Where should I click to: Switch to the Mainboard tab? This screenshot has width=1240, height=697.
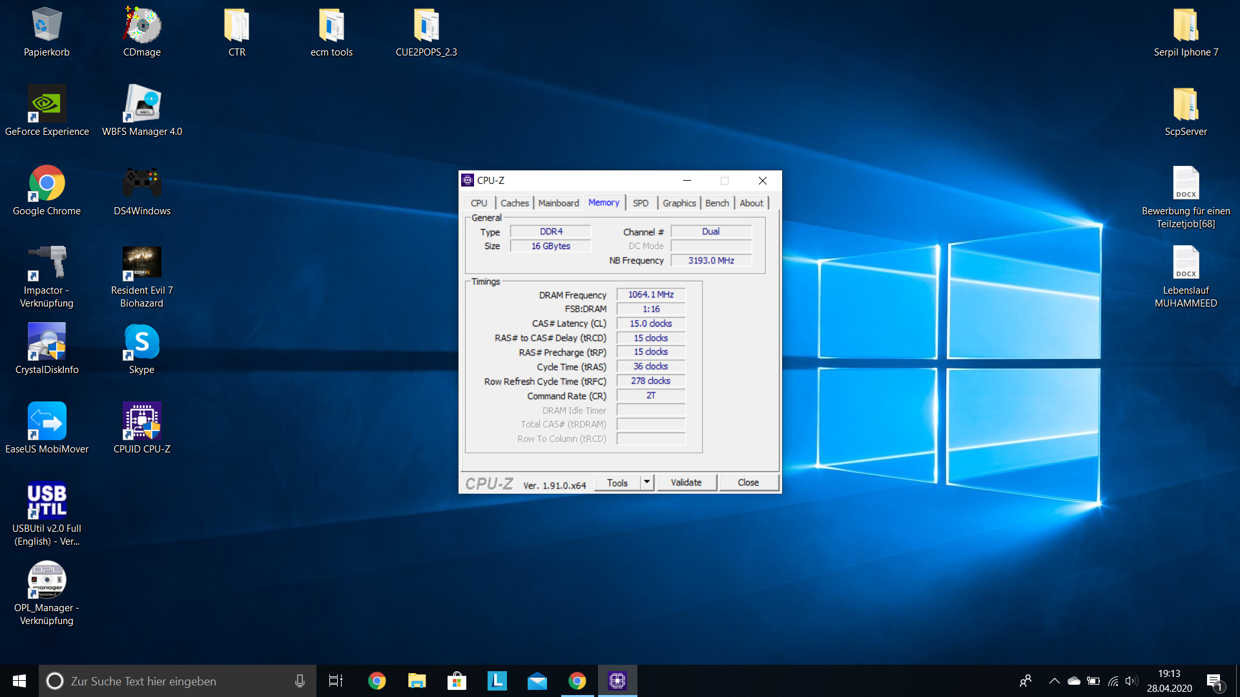coord(559,203)
